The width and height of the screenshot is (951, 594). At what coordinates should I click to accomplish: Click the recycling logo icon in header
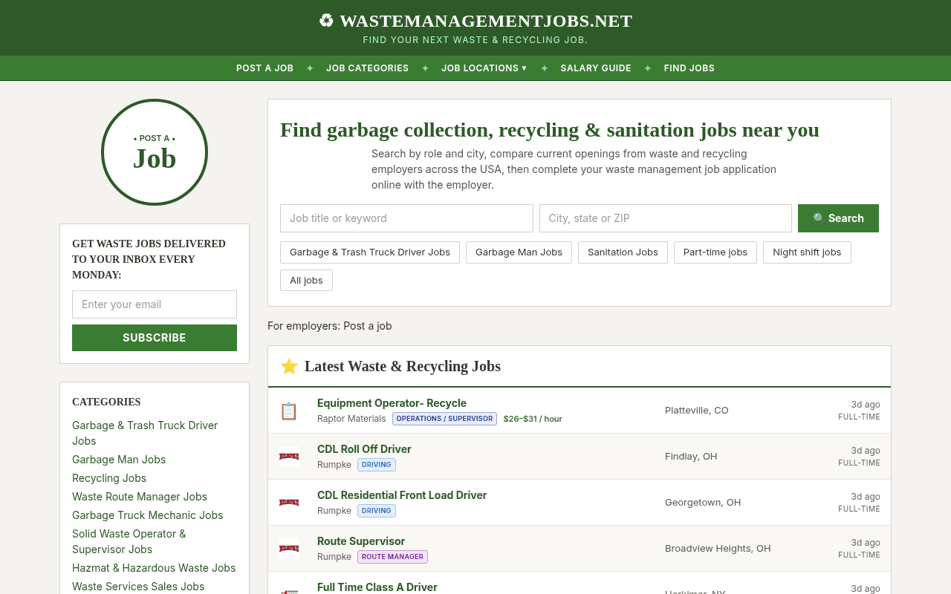326,21
